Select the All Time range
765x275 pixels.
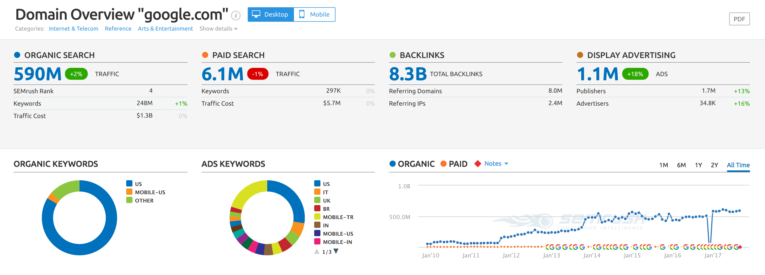[738, 165]
